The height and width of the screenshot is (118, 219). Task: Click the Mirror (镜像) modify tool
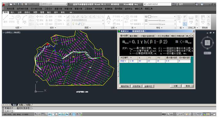(49, 20)
